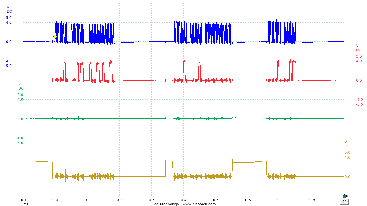This screenshot has height=206, width=367.
Task: Click the 0.3 time axis label
Action: tap(152, 200)
